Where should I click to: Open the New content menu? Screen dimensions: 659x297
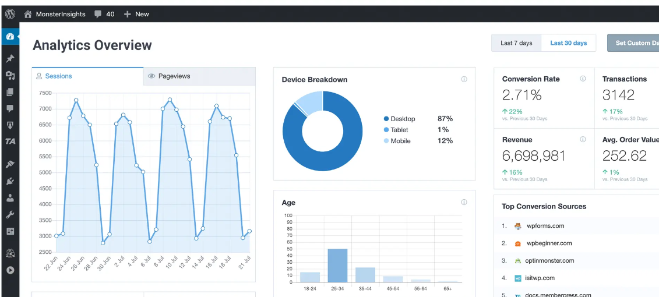tap(136, 14)
